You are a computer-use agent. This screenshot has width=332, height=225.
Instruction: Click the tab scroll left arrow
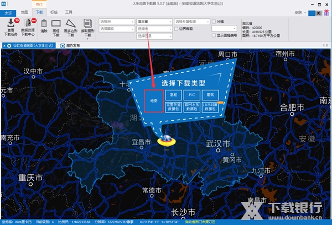click(x=323, y=45)
